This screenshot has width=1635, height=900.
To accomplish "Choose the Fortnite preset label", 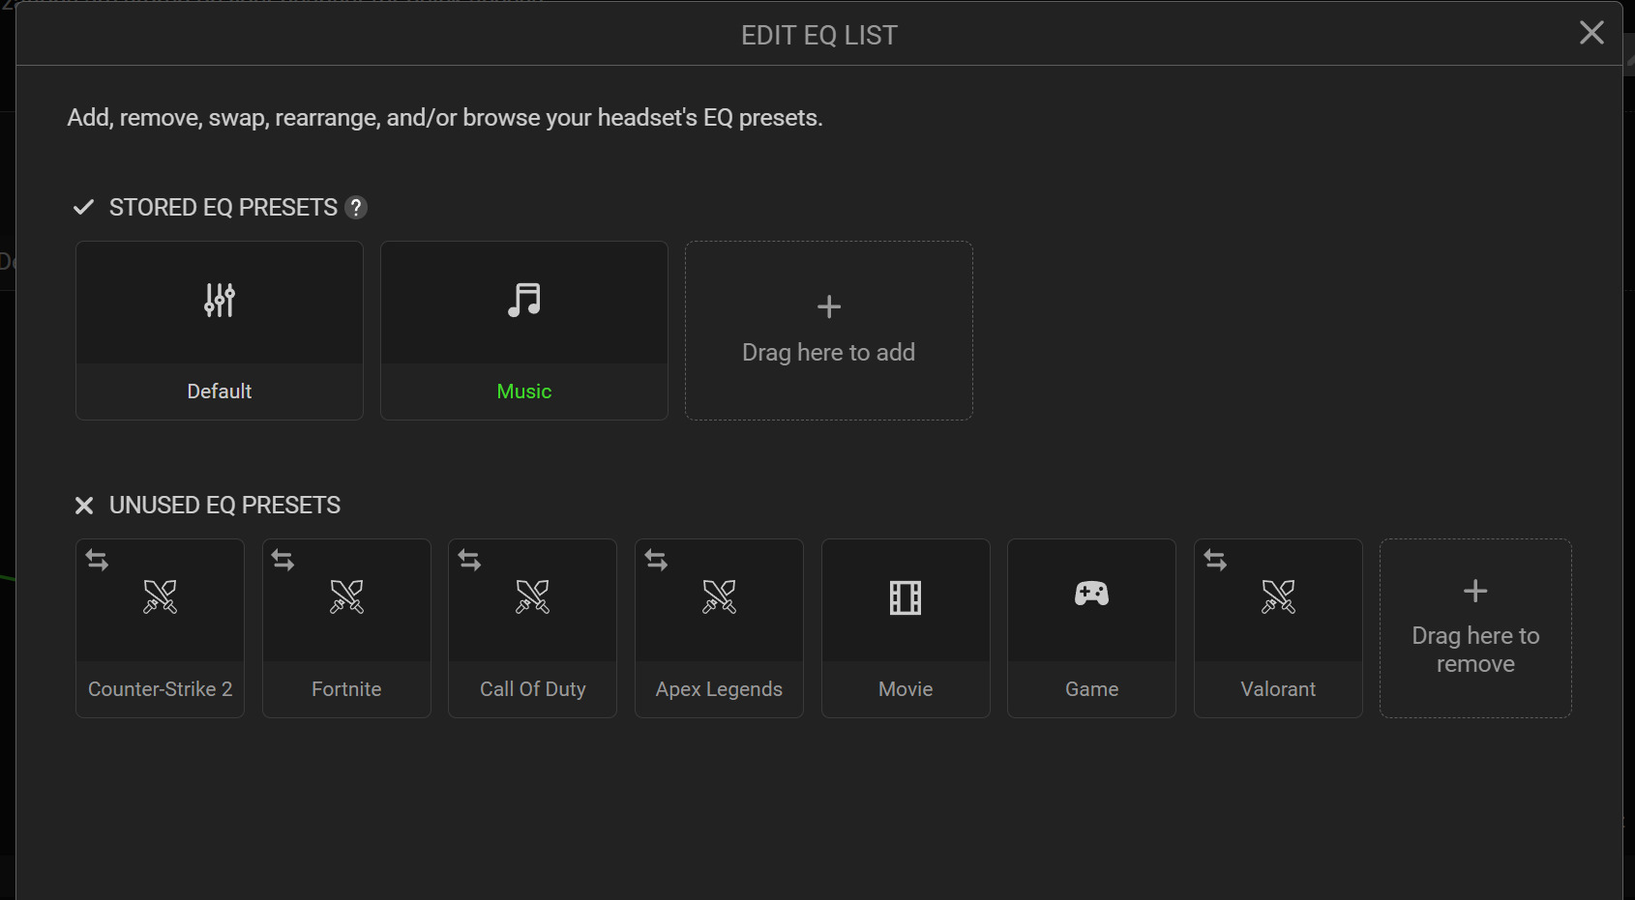I will pyautogui.click(x=346, y=689).
